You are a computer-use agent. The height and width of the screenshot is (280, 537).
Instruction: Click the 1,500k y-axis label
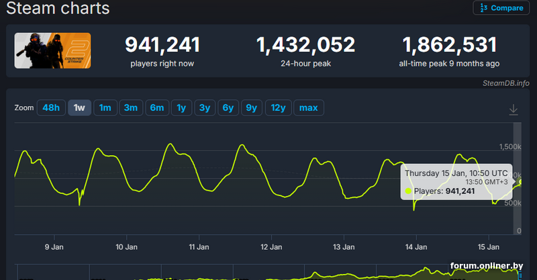click(510, 146)
